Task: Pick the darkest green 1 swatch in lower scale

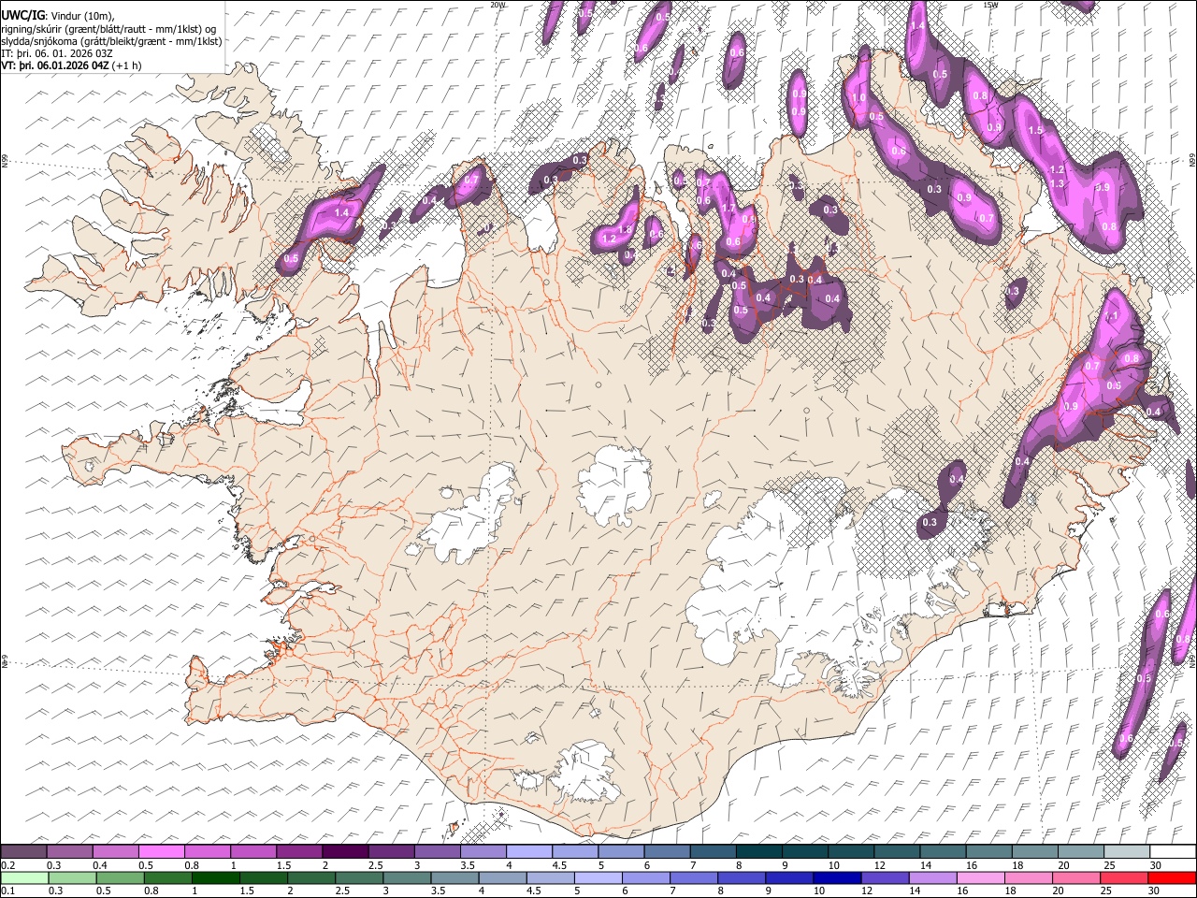Action: click(216, 877)
